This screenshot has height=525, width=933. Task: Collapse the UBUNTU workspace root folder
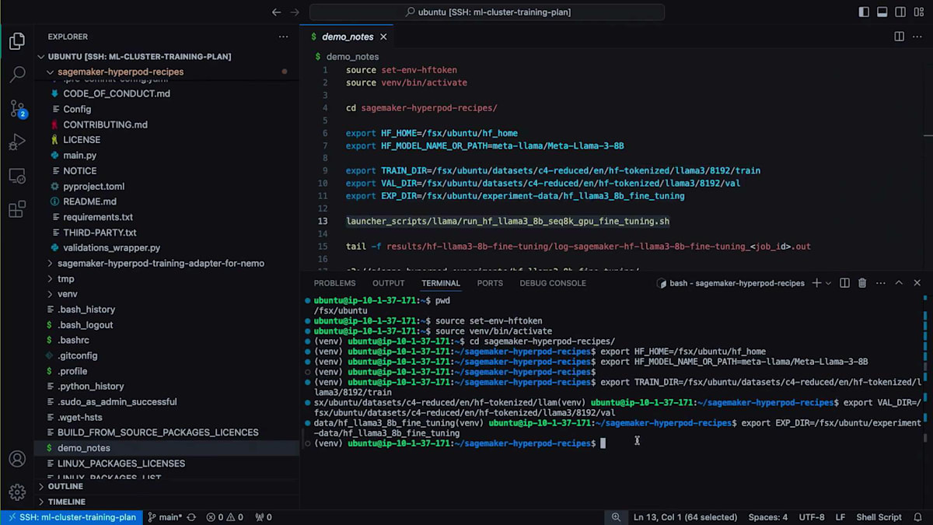pyautogui.click(x=139, y=57)
